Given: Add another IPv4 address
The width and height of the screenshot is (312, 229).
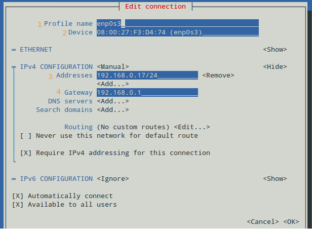Looking at the screenshot, I should point(113,84).
